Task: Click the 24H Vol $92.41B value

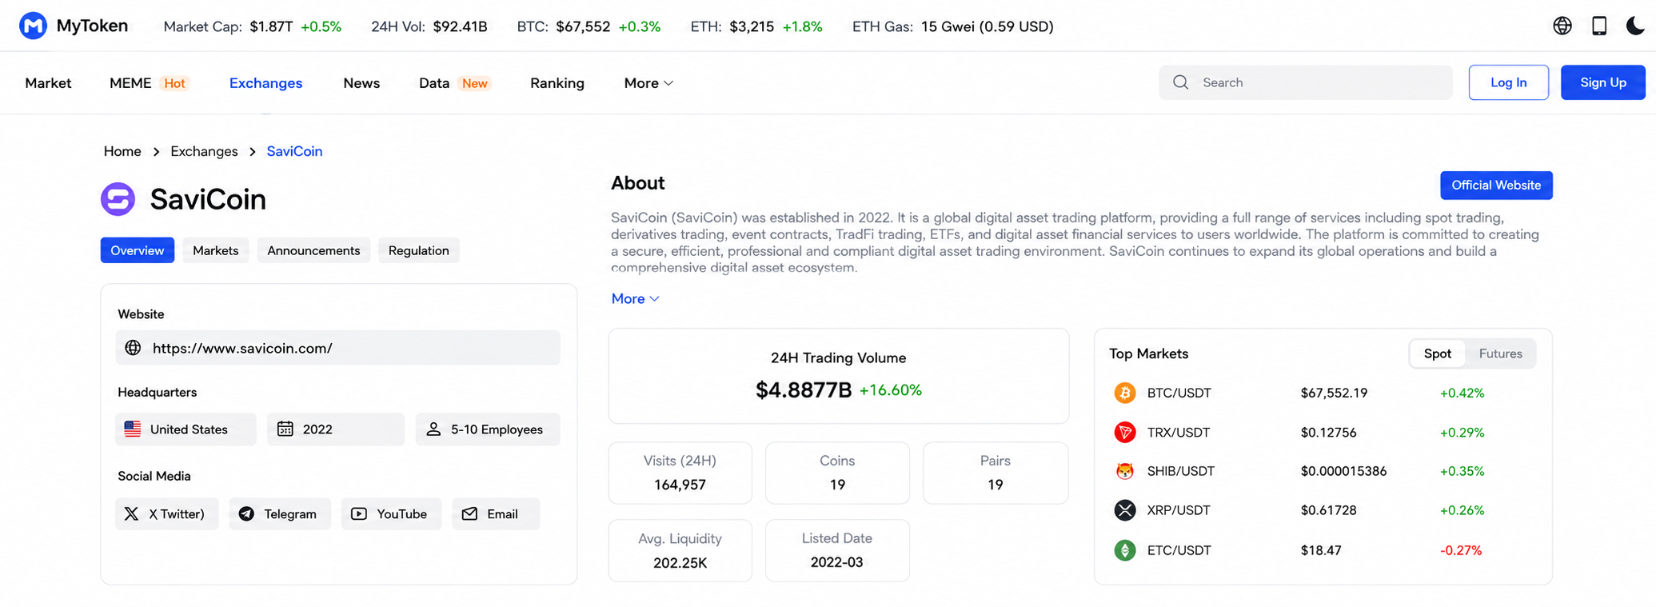Action: pos(460,26)
